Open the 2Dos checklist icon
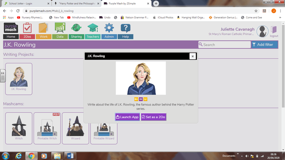This screenshot has width=285, height=160. (27, 28)
